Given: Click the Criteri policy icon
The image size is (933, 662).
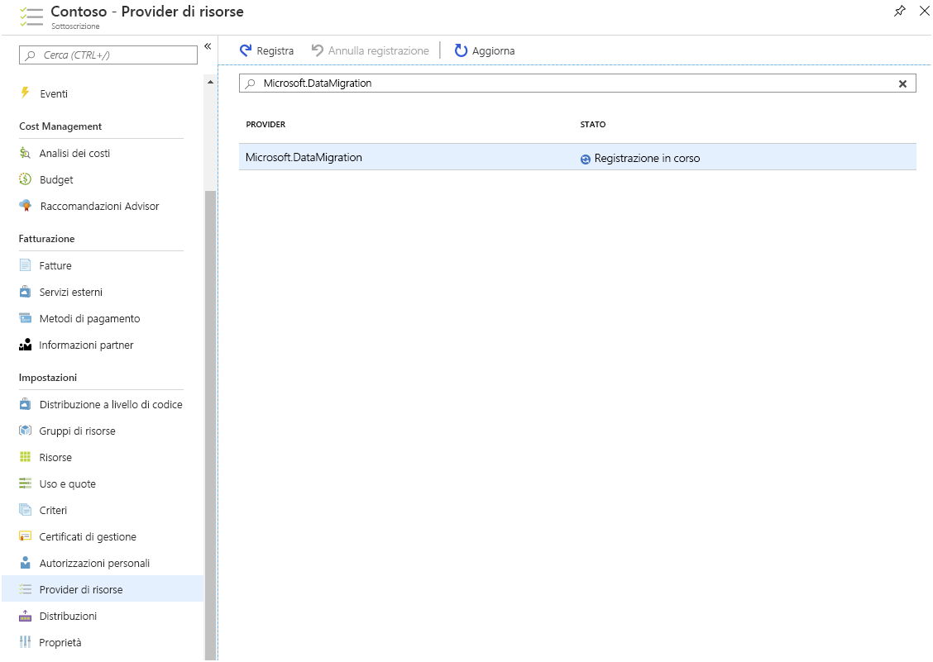Looking at the screenshot, I should pos(25,510).
